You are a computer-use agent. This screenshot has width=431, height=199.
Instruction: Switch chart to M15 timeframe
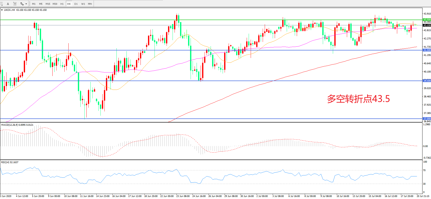48,4
